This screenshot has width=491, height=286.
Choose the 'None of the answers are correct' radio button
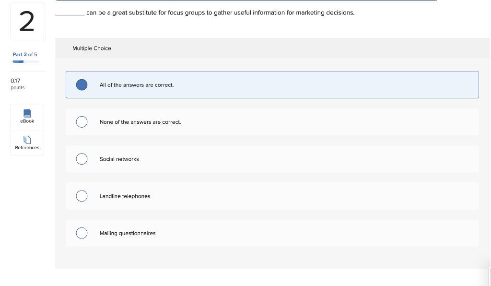82,122
